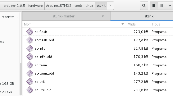Click the st-term program icon
The image size is (173, 96).
pyautogui.click(x=30, y=65)
